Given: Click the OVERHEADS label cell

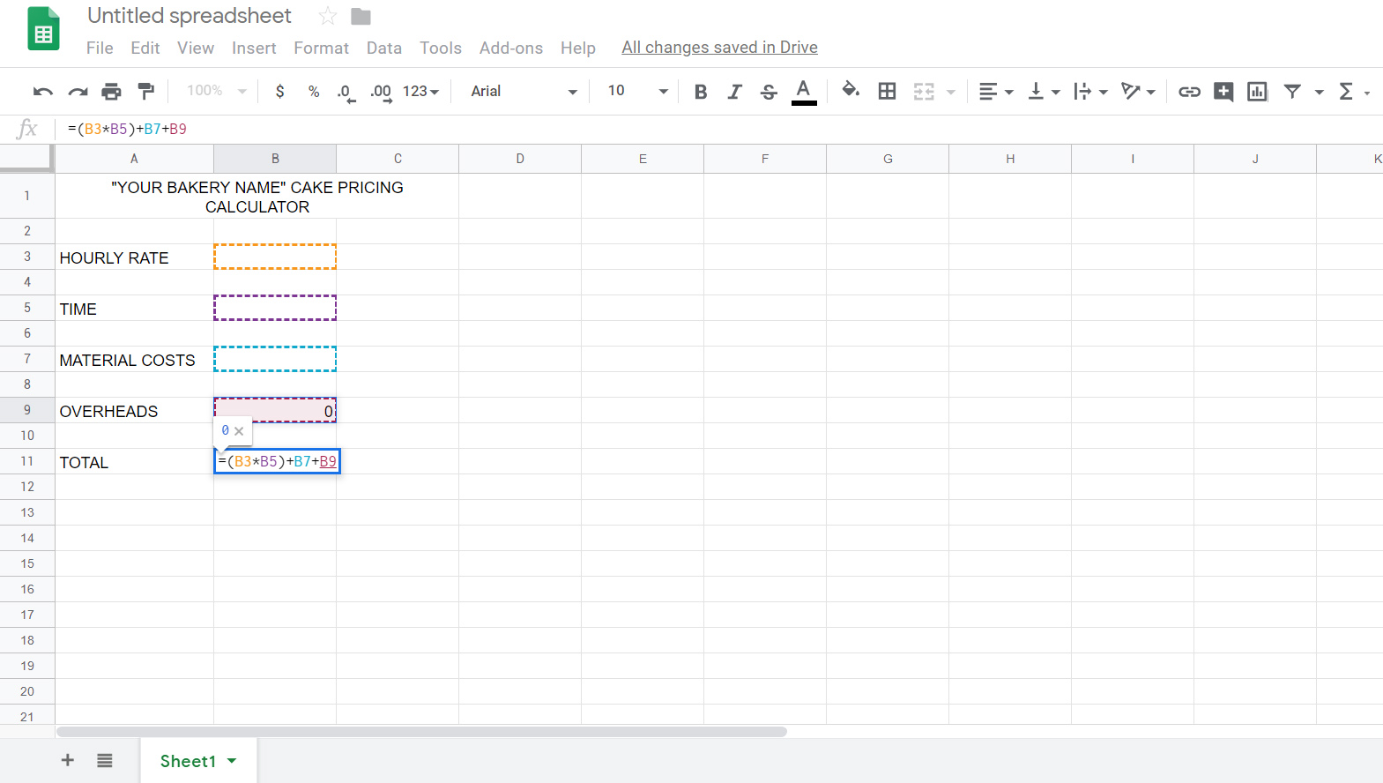Looking at the screenshot, I should point(134,411).
